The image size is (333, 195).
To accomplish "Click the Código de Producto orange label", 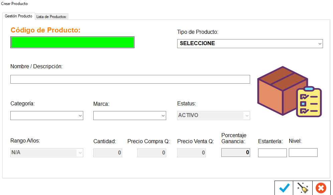I will 45,30.
